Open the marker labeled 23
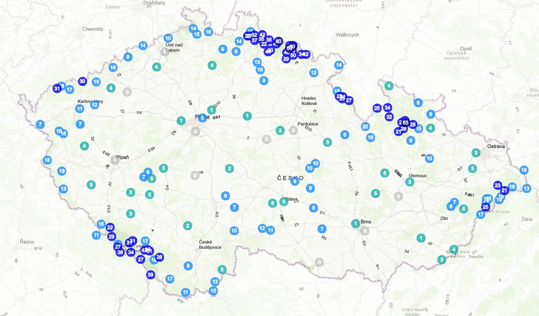The width and height of the screenshot is (539, 316). click(x=497, y=185)
